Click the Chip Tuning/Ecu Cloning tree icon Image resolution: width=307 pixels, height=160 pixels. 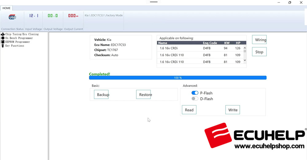[x=2, y=34]
